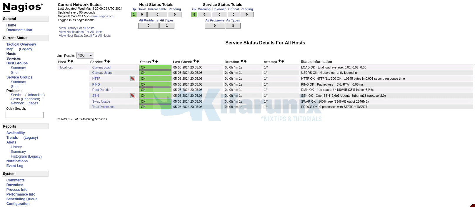The height and width of the screenshot is (207, 475).
Task: Sort Status column descending with down arrow
Action: pyautogui.click(x=156, y=61)
